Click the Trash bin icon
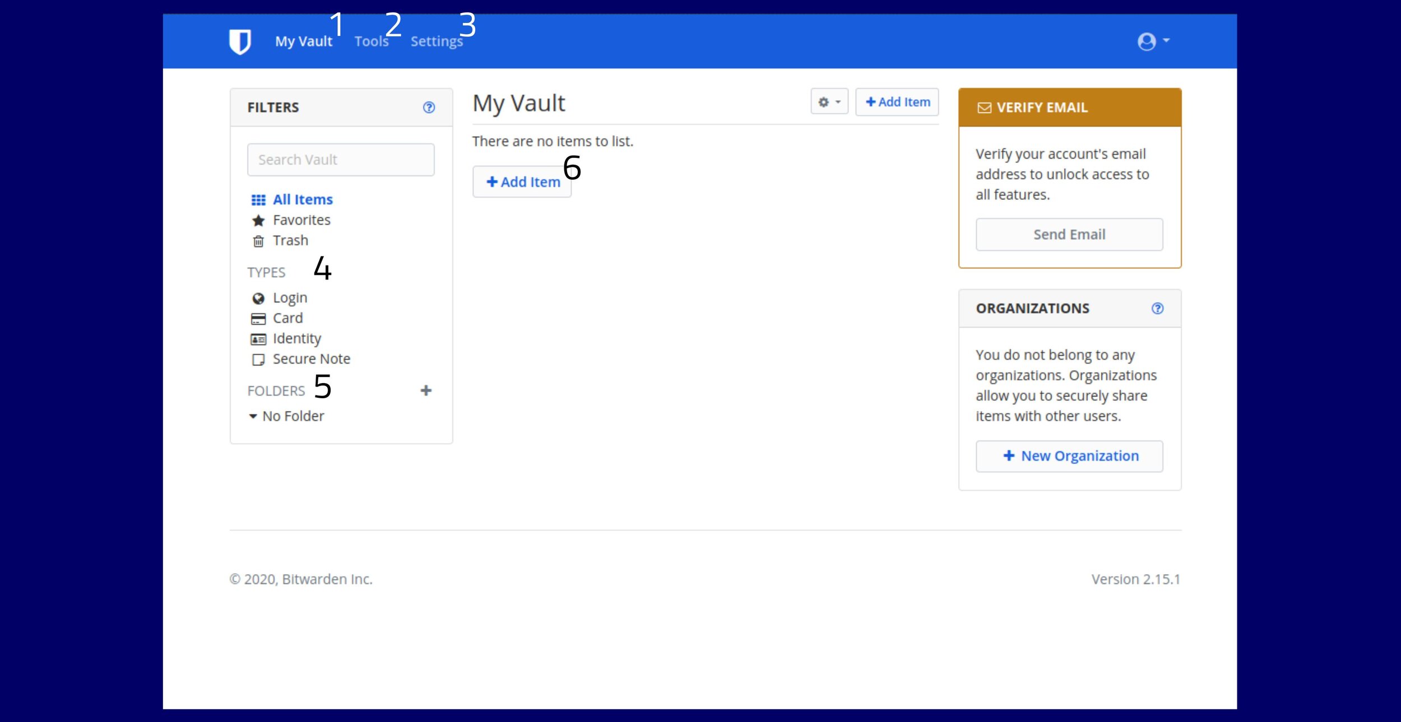 [258, 241]
